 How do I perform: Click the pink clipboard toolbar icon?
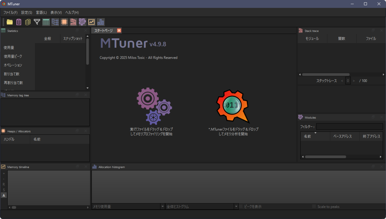point(19,22)
